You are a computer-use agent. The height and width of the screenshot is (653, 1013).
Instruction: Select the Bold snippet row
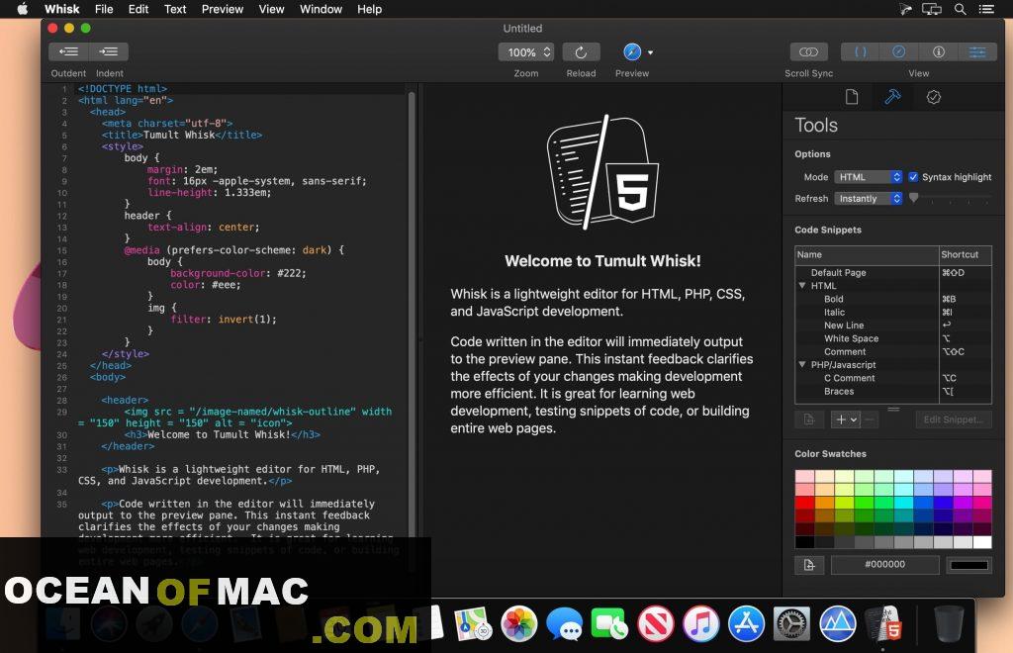(x=893, y=299)
